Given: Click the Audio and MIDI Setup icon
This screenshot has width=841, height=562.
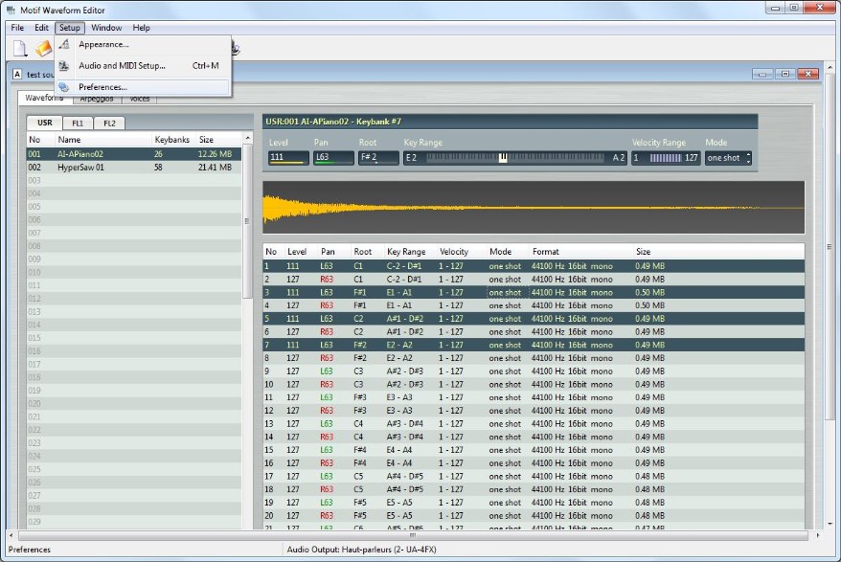Looking at the screenshot, I should [64, 66].
